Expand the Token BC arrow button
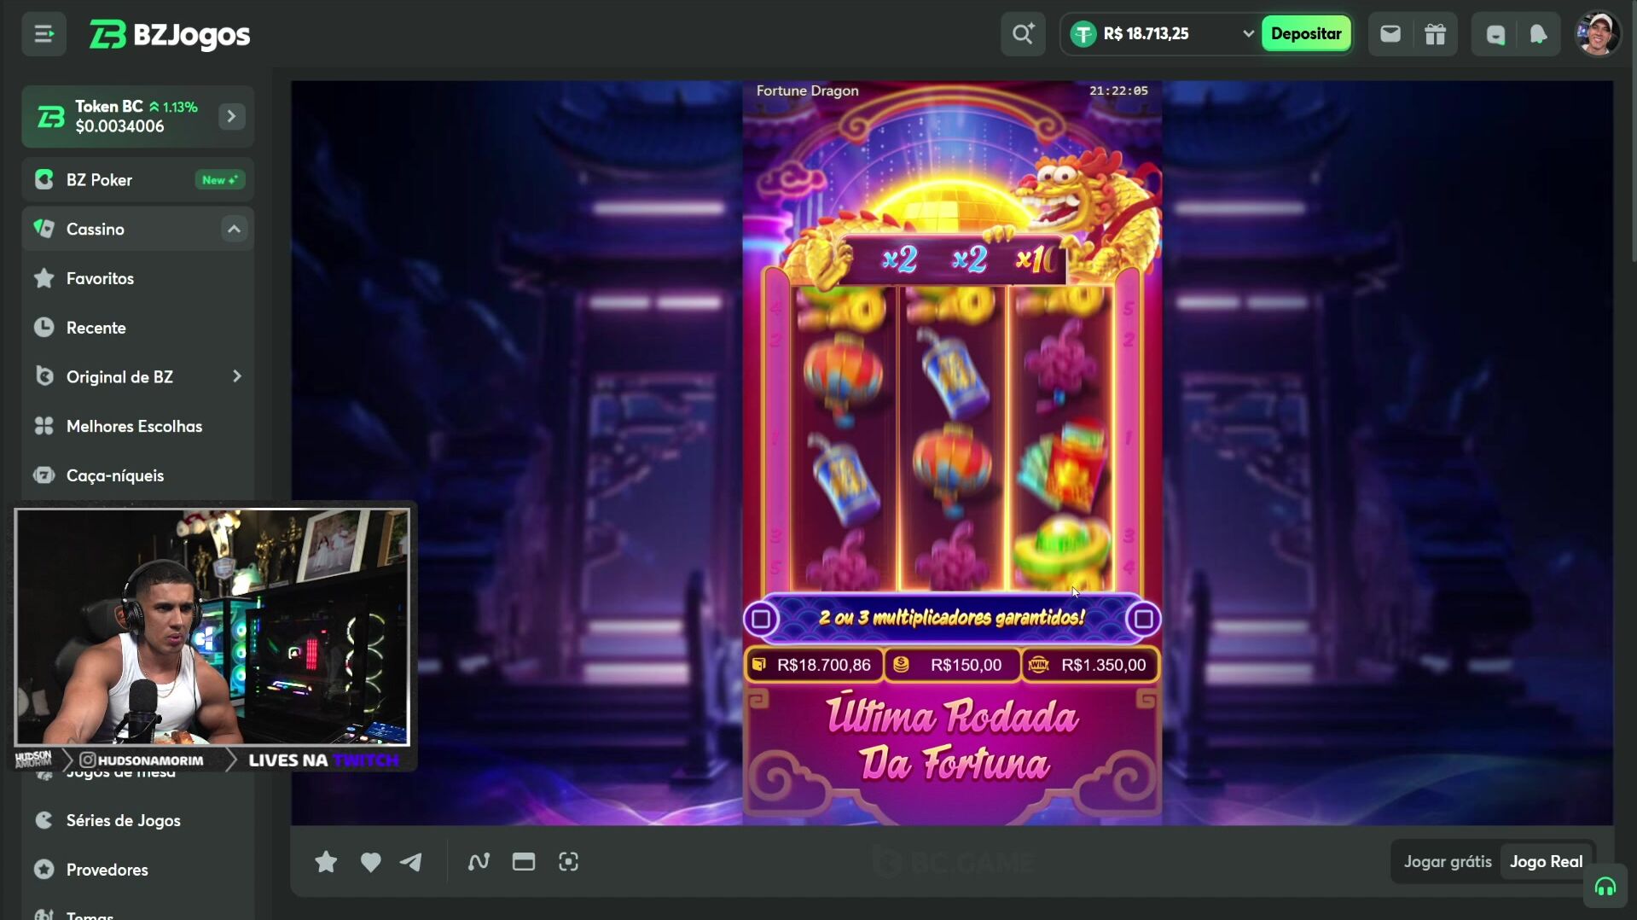This screenshot has height=920, width=1637. pyautogui.click(x=231, y=116)
